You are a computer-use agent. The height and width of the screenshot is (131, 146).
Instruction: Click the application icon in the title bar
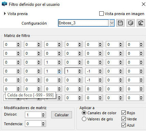(4, 4)
